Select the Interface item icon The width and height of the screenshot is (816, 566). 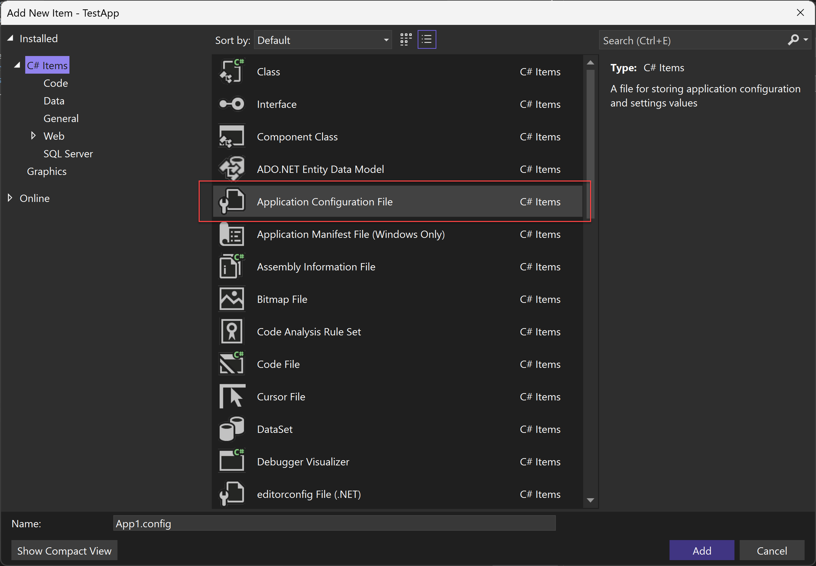click(x=233, y=104)
